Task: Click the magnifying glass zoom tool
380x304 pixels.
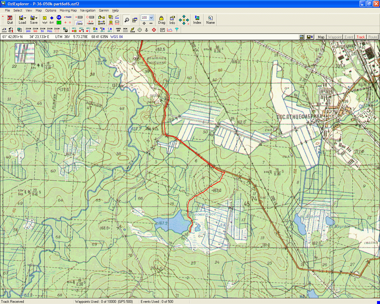Action: 127,20
